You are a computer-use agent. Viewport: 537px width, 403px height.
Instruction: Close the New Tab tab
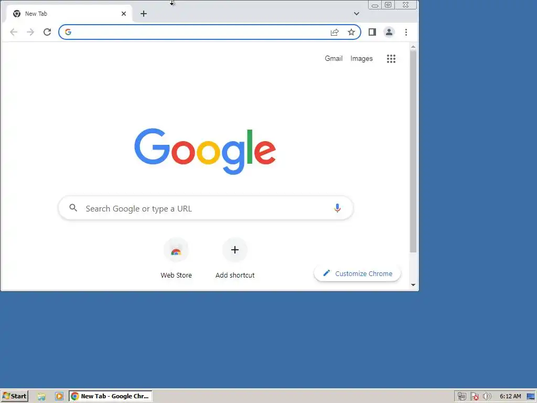point(124,14)
